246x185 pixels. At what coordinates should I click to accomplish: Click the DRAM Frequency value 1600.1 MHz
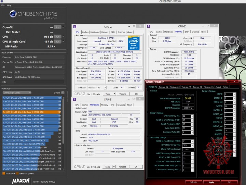[189, 52]
